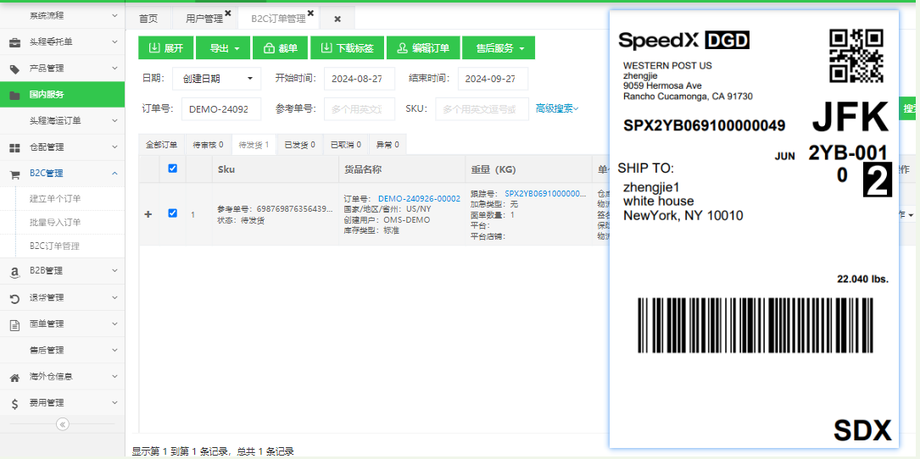
Task: Click the 截单 button
Action: click(x=281, y=48)
